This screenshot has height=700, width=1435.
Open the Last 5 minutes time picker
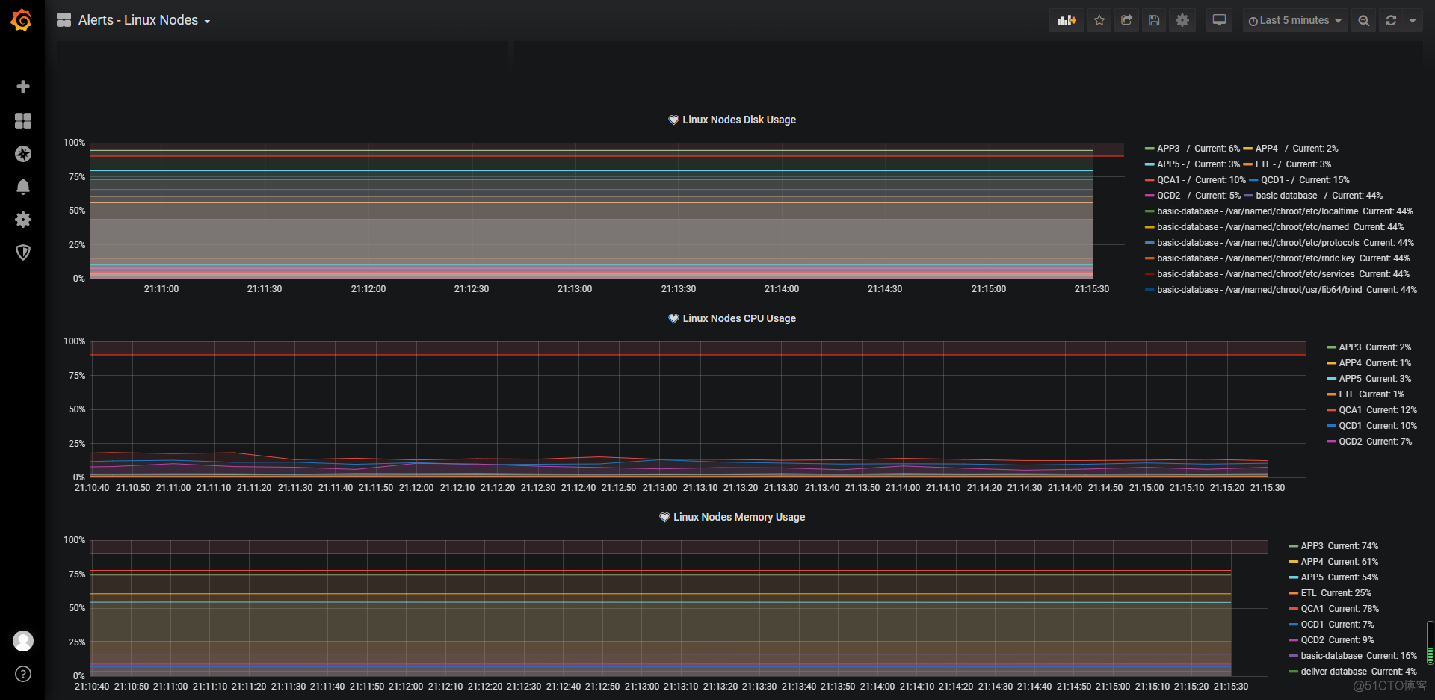click(1295, 21)
